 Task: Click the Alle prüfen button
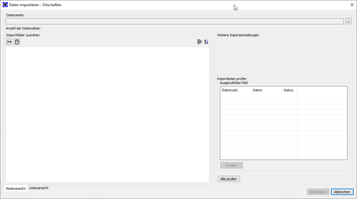pyautogui.click(x=229, y=179)
